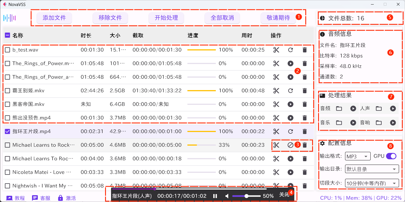Open the 切段大小 segment size dropdown
Image resolution: width=405 pixels, height=202 pixels.
[373, 183]
